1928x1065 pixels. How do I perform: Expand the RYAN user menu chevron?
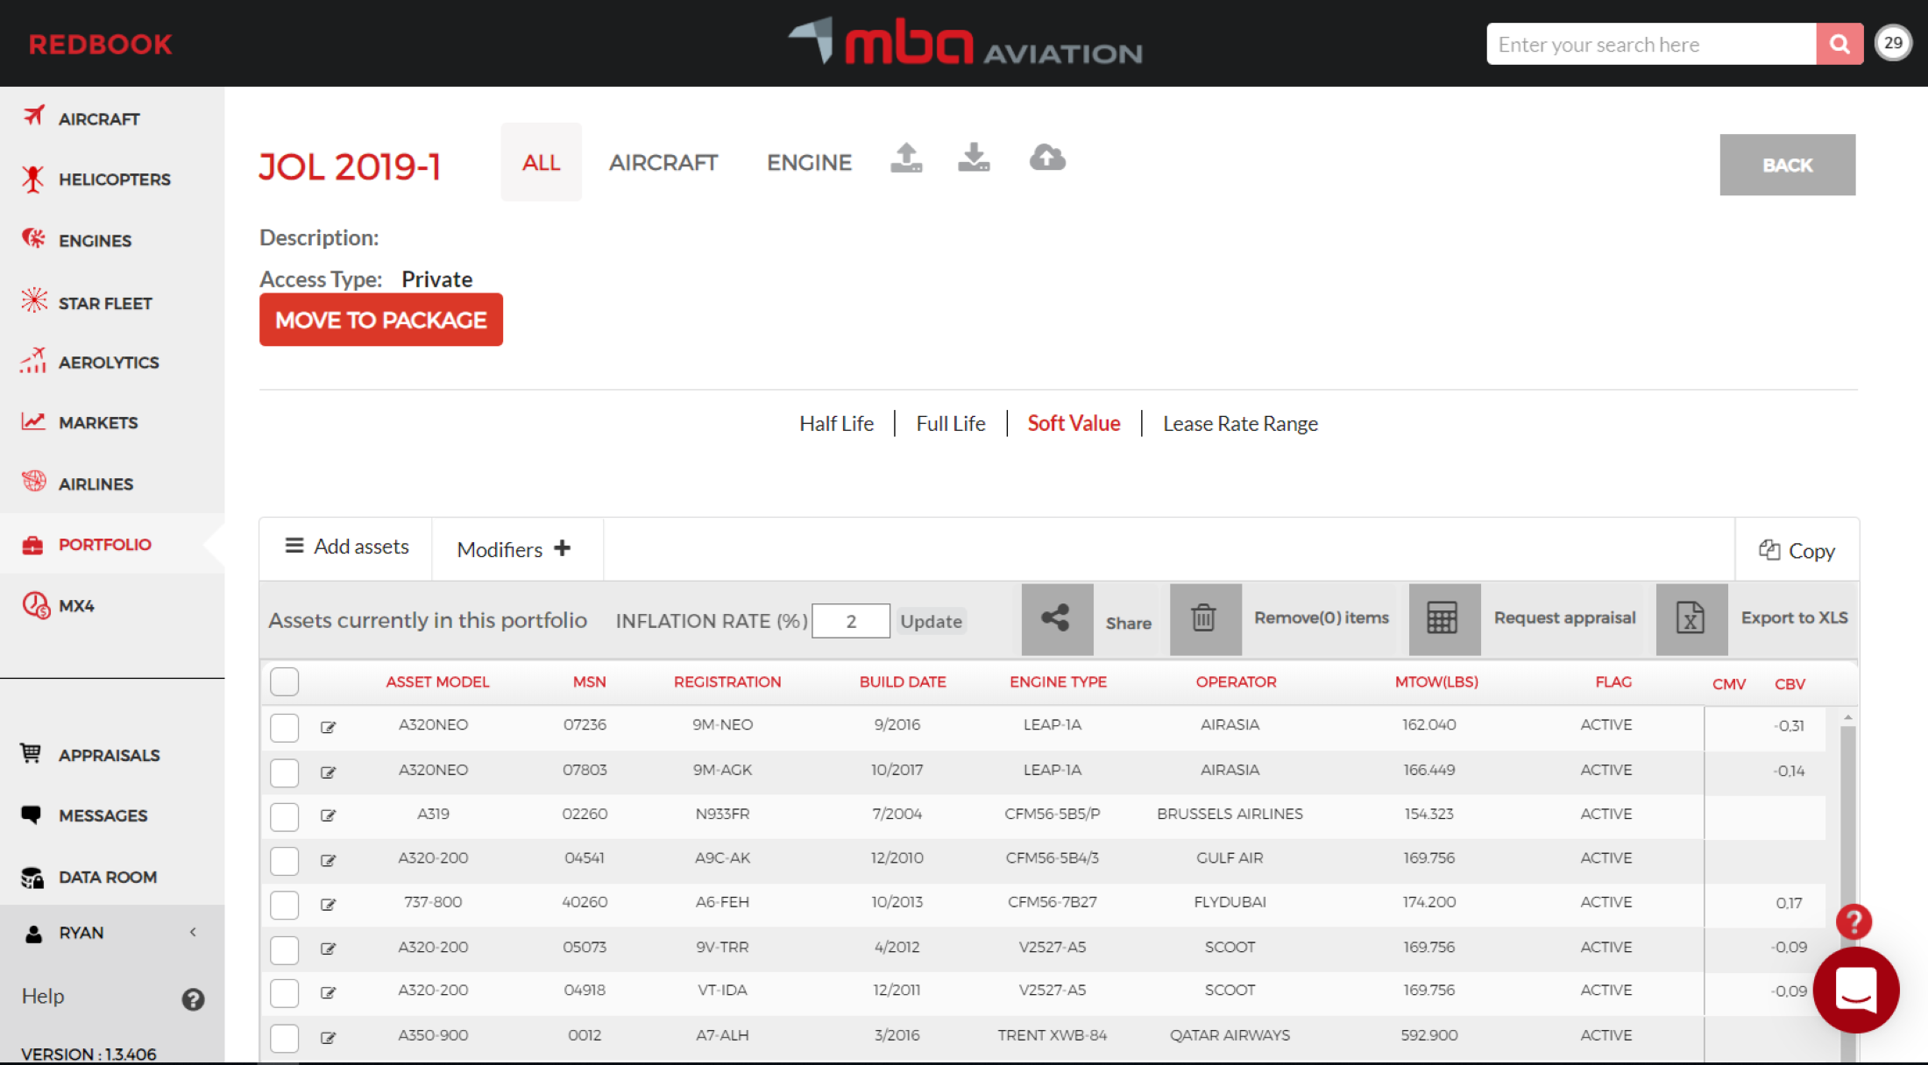(x=193, y=932)
